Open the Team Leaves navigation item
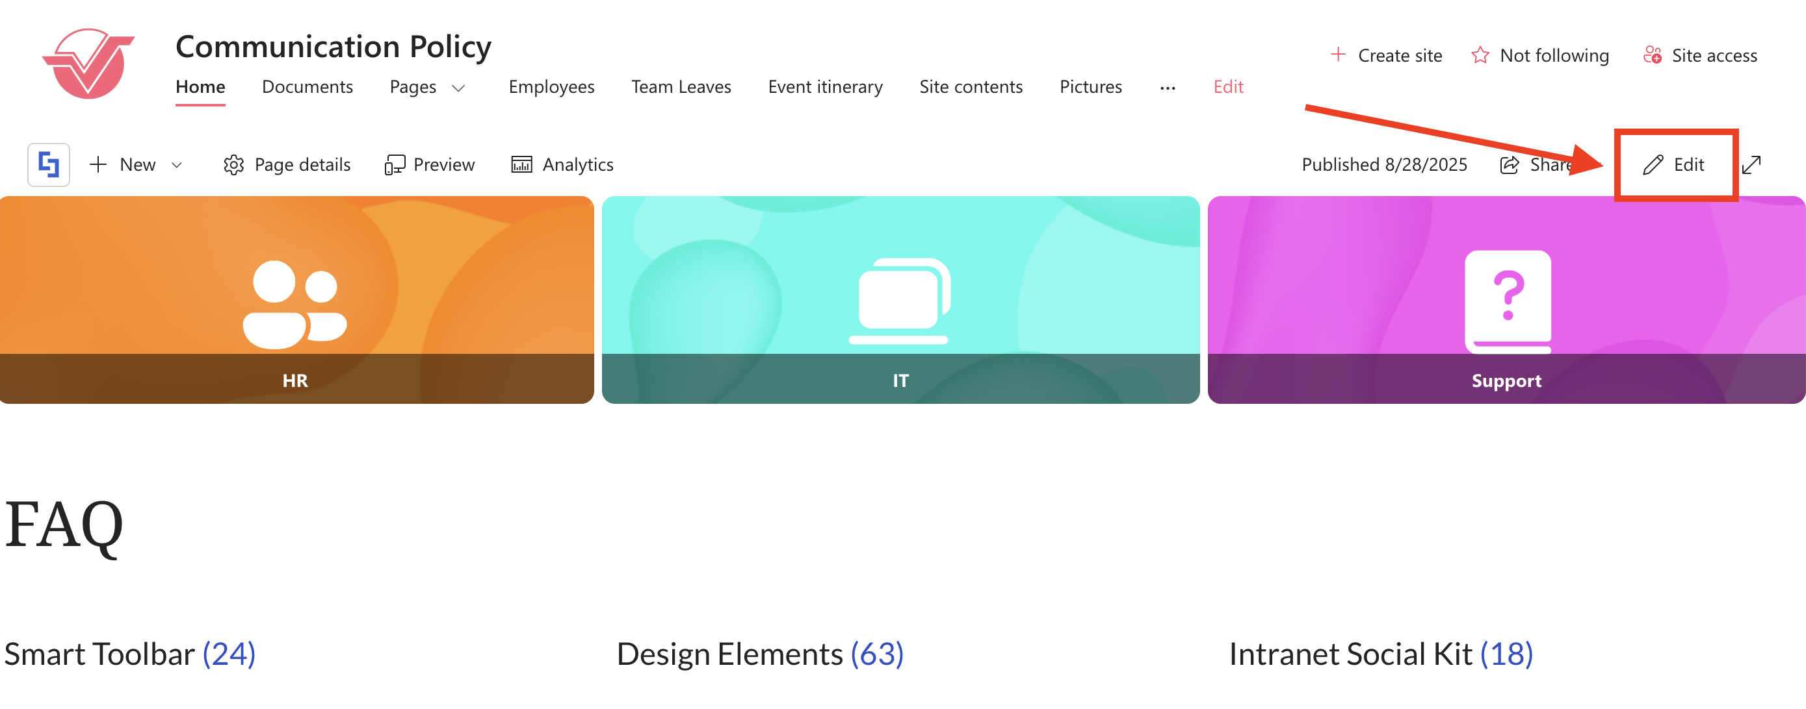This screenshot has width=1806, height=709. (x=681, y=87)
